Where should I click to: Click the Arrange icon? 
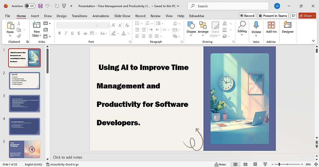(203, 25)
